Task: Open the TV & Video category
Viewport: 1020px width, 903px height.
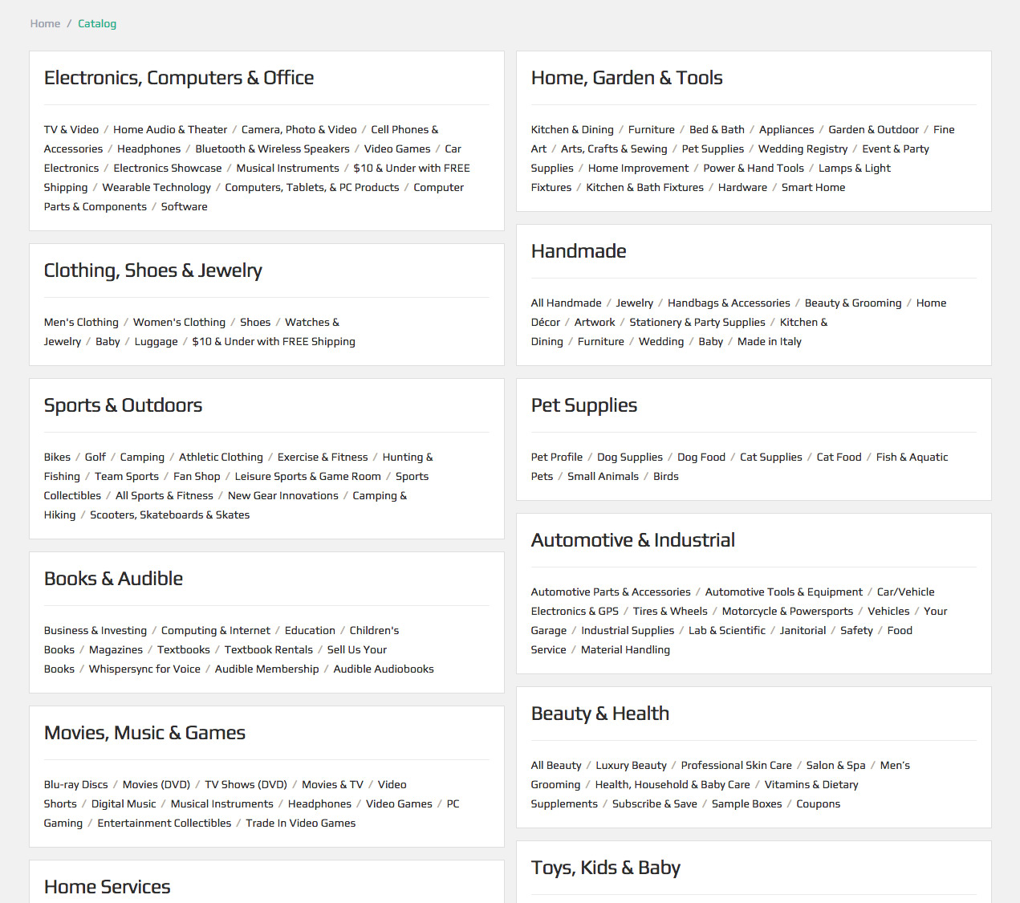Action: pyautogui.click(x=71, y=129)
